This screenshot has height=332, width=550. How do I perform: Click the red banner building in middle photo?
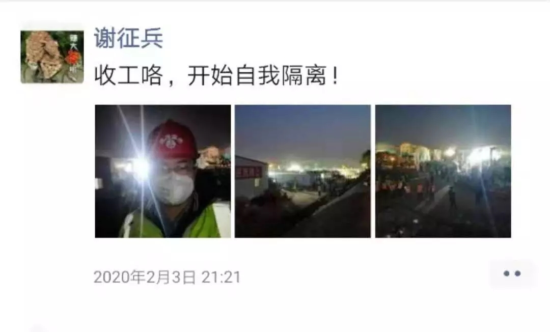251,177
